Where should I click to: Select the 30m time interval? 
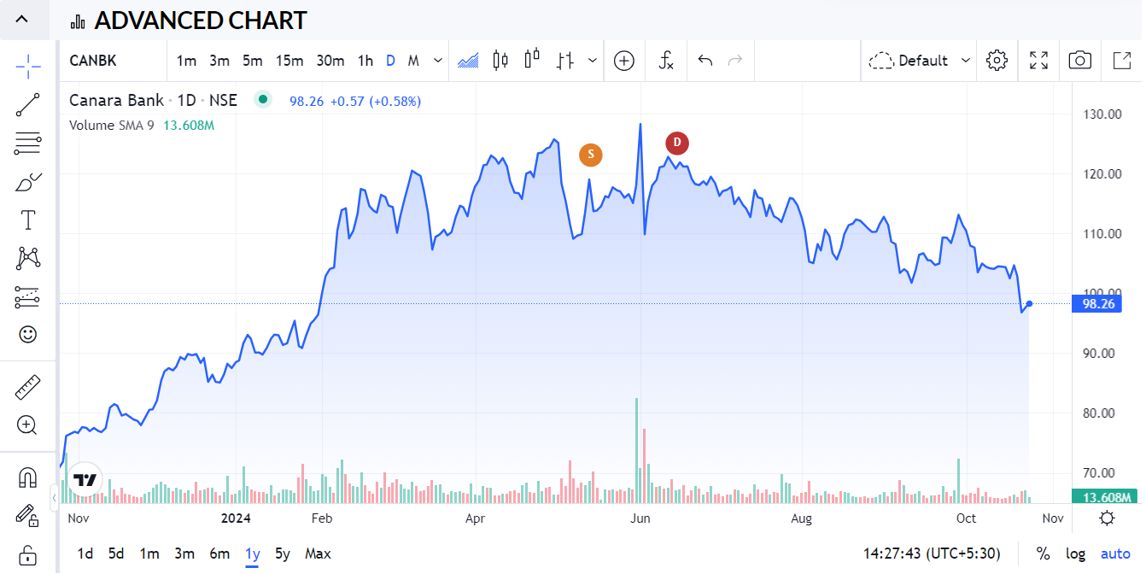(330, 61)
